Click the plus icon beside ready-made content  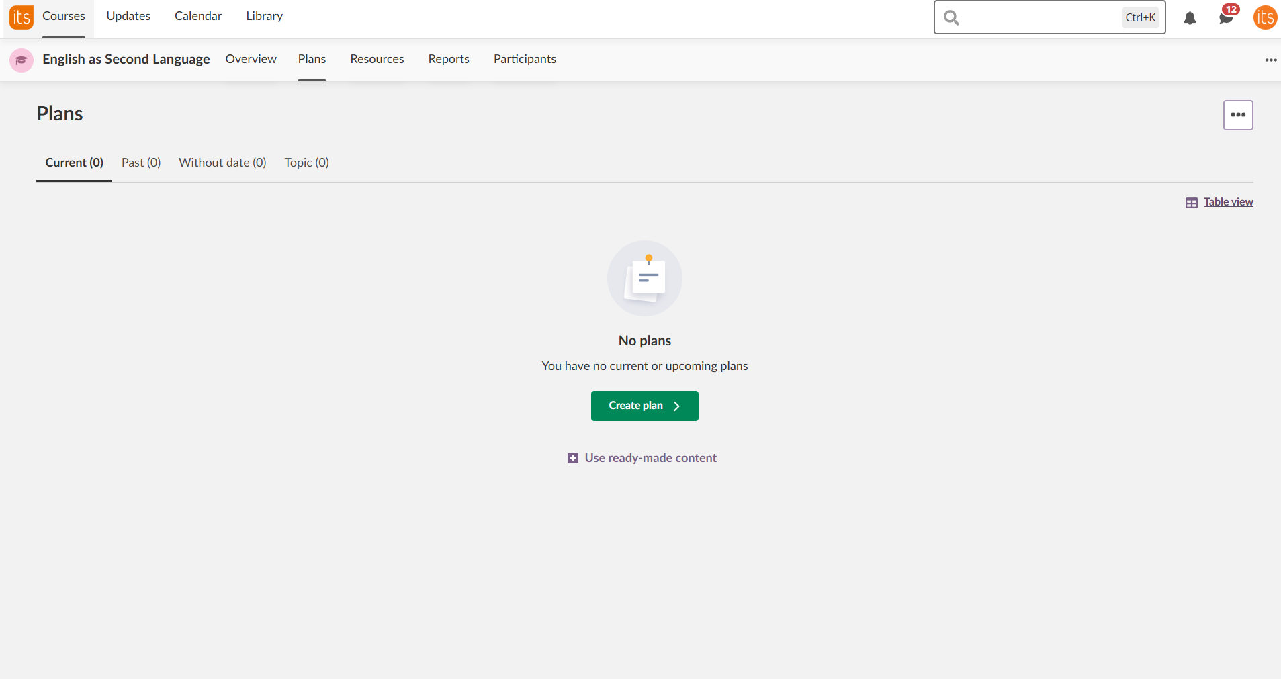coord(572,458)
